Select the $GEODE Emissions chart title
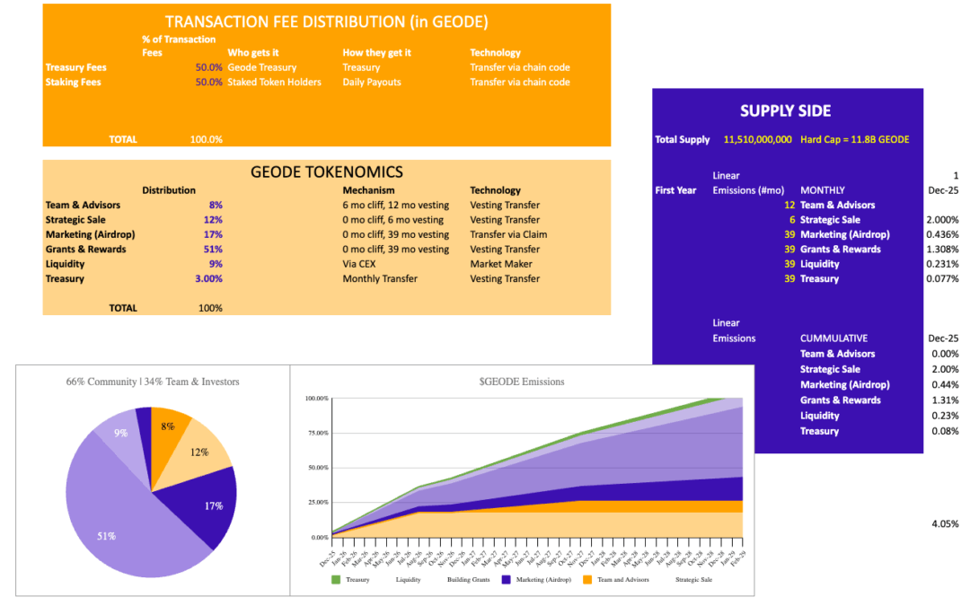The width and height of the screenshot is (970, 606). (522, 382)
